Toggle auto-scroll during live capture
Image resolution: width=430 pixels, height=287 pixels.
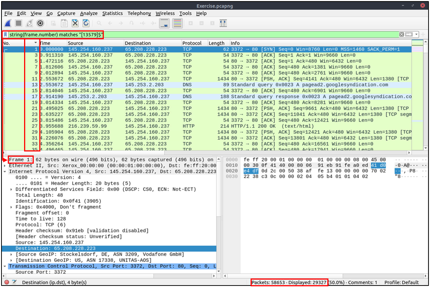point(164,23)
